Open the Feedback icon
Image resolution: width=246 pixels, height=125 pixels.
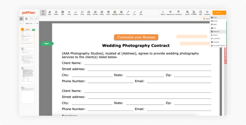coord(207,13)
